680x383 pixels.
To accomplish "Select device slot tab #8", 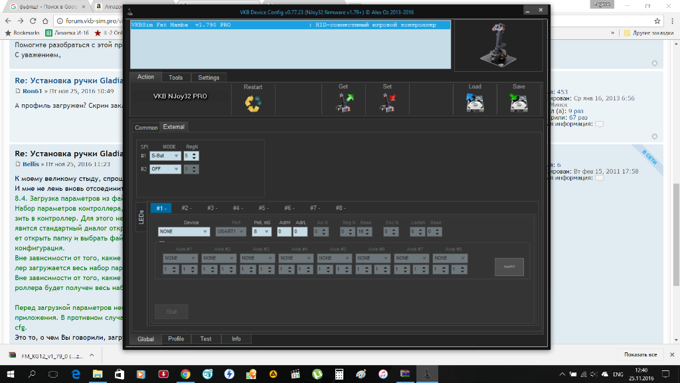I will [341, 208].
